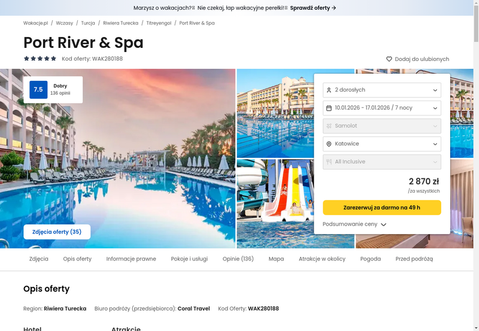Click the heart icon next to Dodaj do ulubionych
The width and height of the screenshot is (479, 331).
(389, 59)
